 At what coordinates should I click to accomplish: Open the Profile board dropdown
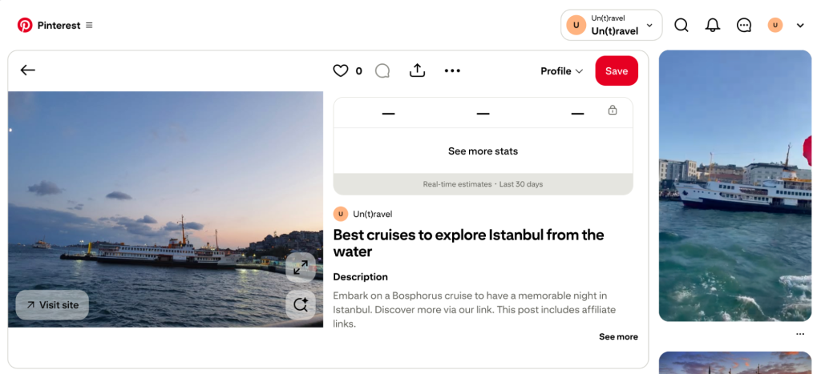click(x=562, y=71)
